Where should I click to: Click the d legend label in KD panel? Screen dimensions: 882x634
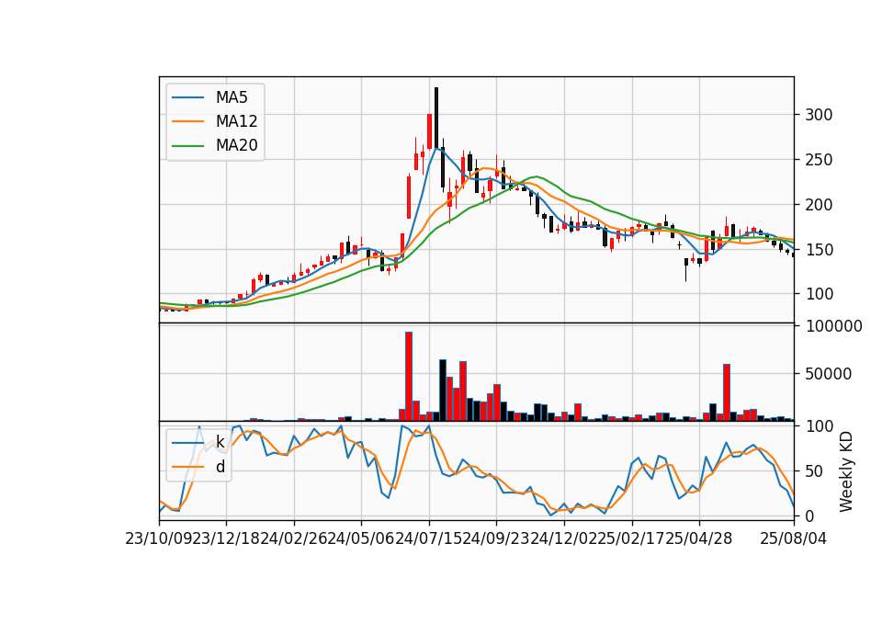[x=220, y=467]
